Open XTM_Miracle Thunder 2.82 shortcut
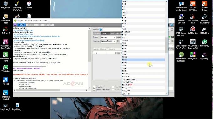Screen dimensions: 213x119 point(193,44)
